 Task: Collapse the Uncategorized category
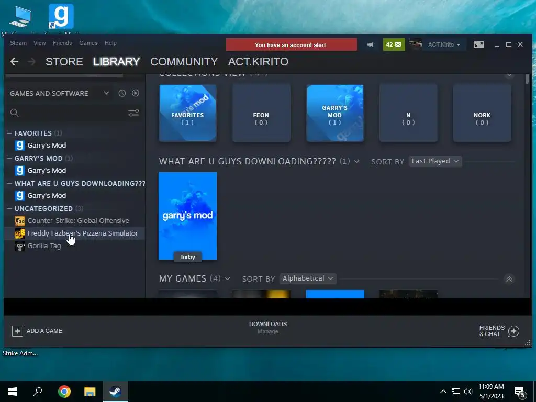[x=9, y=208]
